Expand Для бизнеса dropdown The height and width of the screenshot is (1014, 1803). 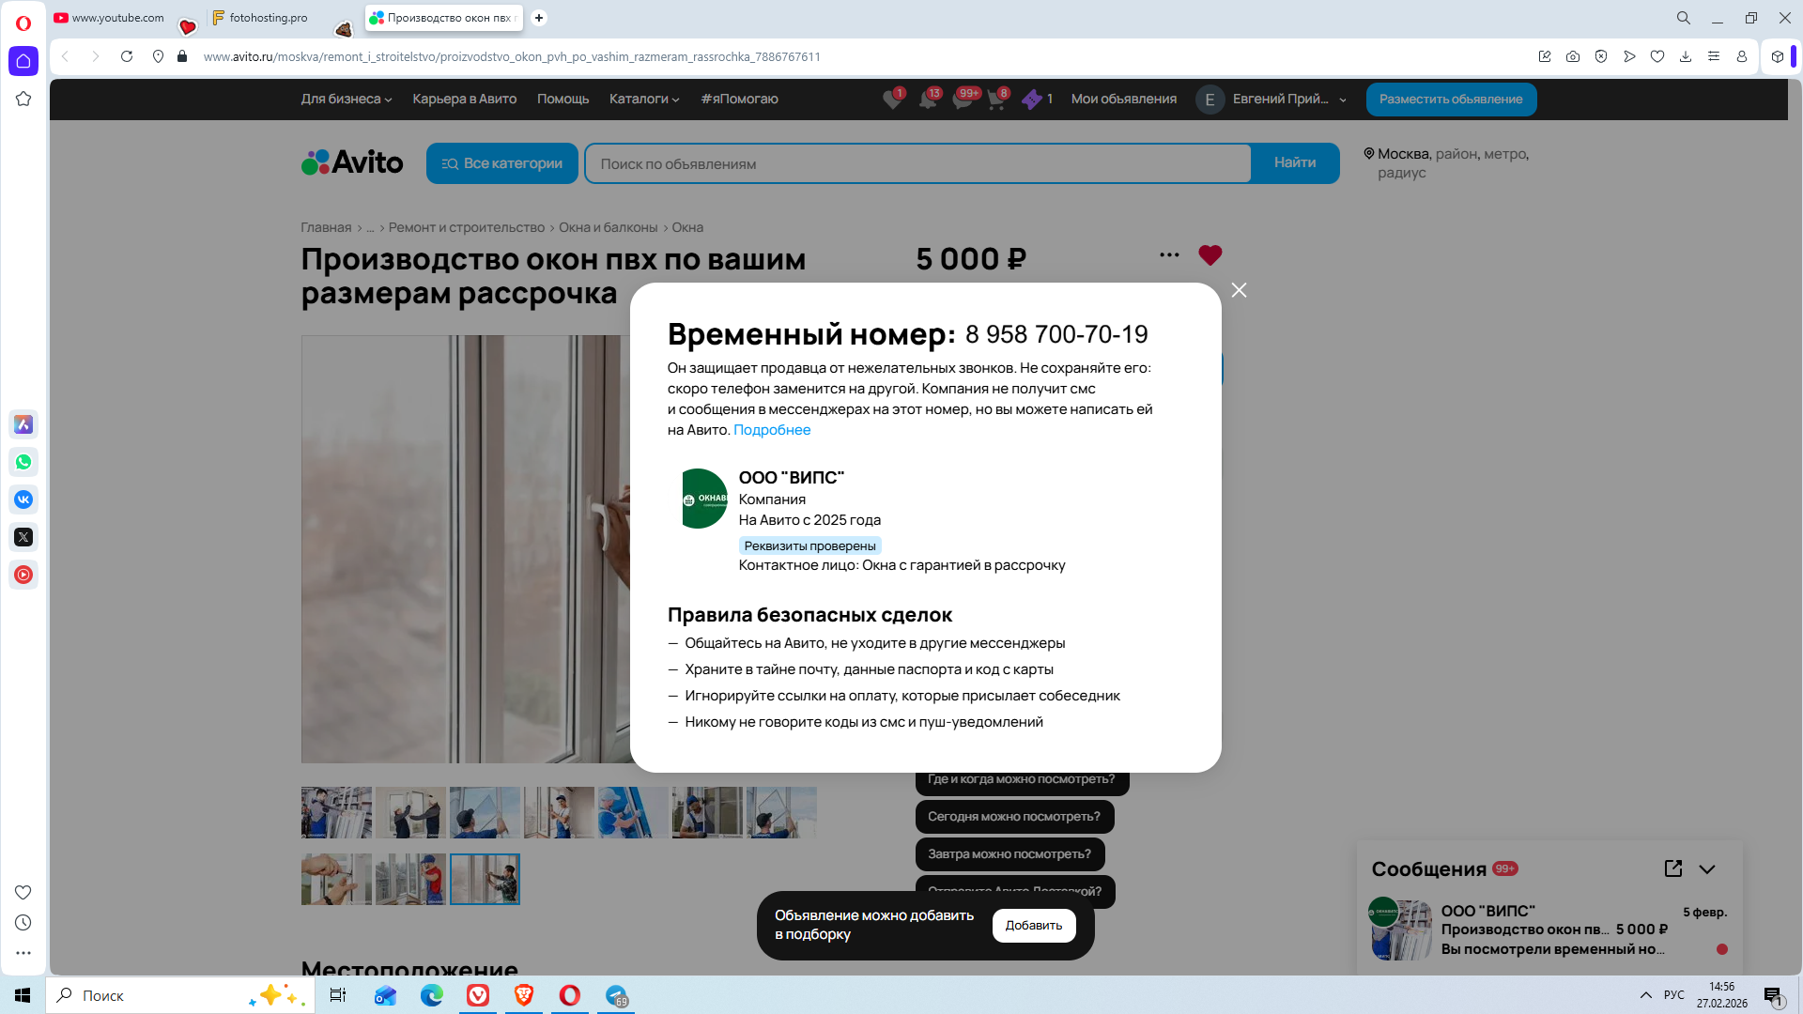(346, 99)
